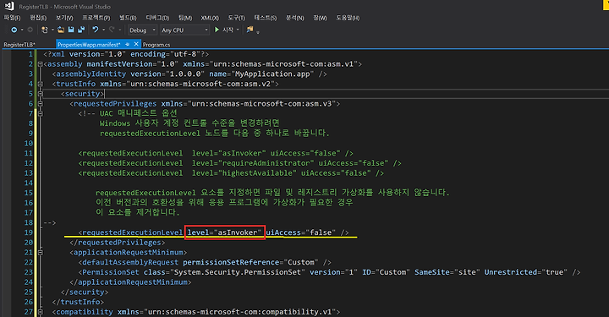Open the 도움말(H) menu
The width and height of the screenshot is (609, 317).
[x=348, y=18]
